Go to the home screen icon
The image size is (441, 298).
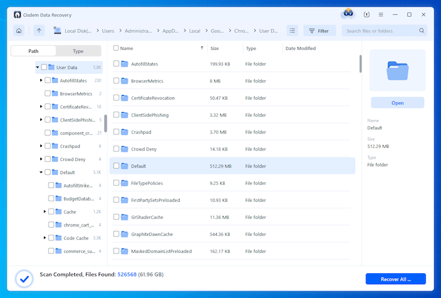click(x=19, y=31)
